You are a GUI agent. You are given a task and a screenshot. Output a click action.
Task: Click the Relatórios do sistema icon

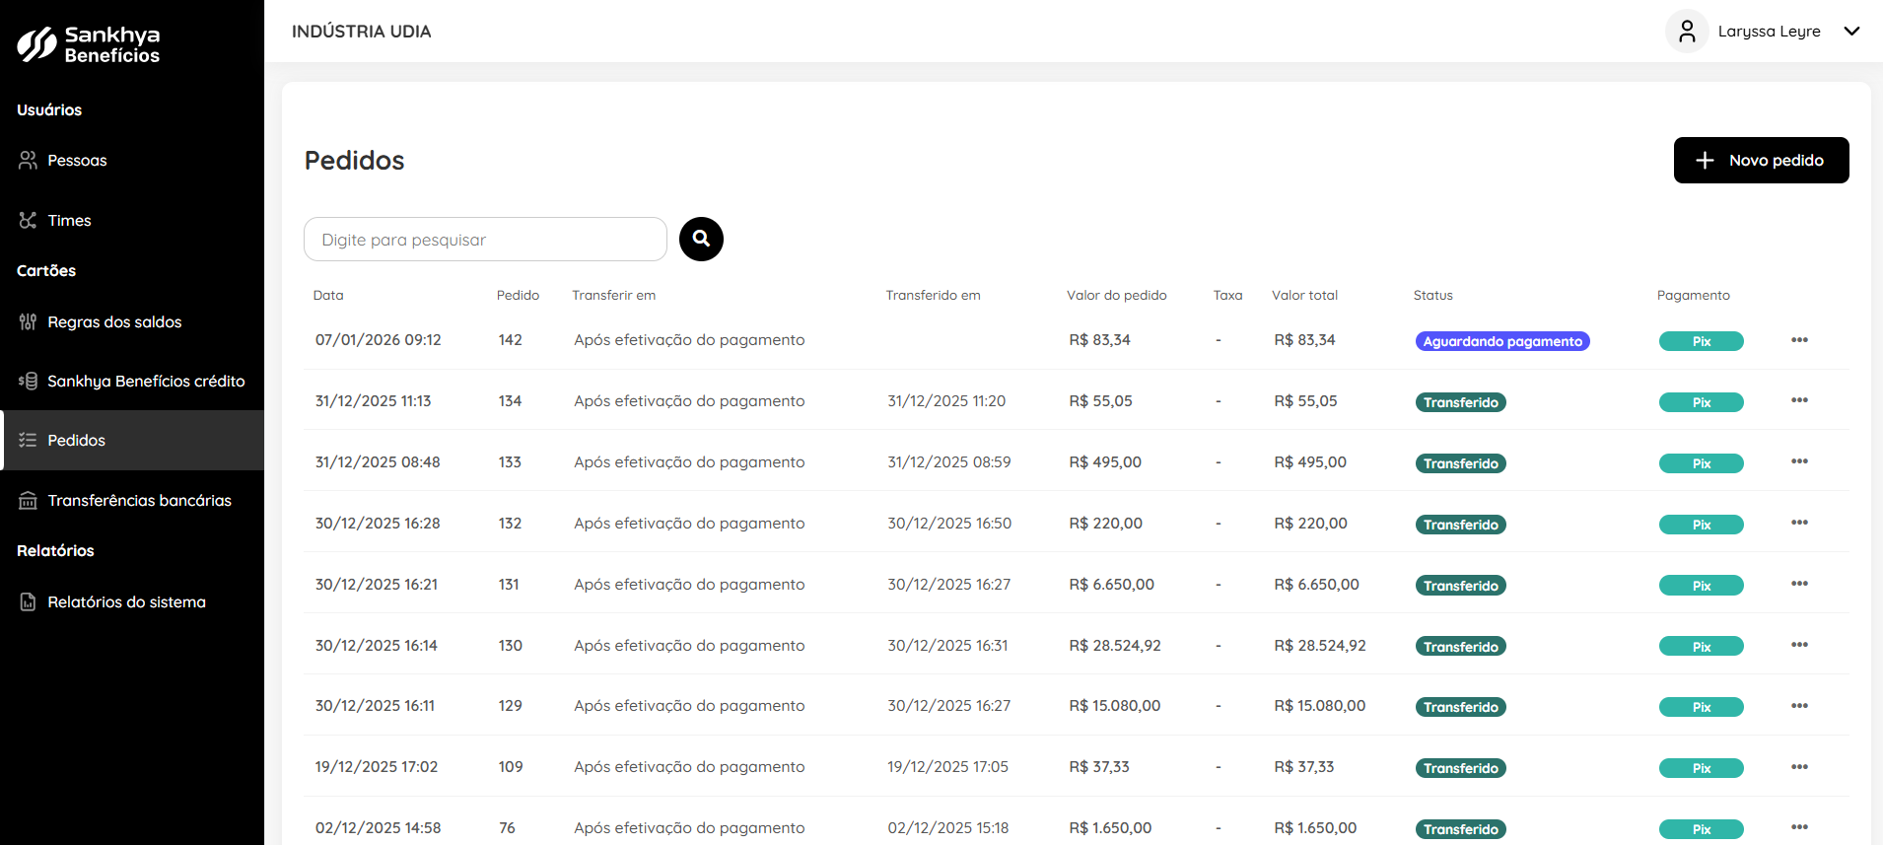(28, 601)
